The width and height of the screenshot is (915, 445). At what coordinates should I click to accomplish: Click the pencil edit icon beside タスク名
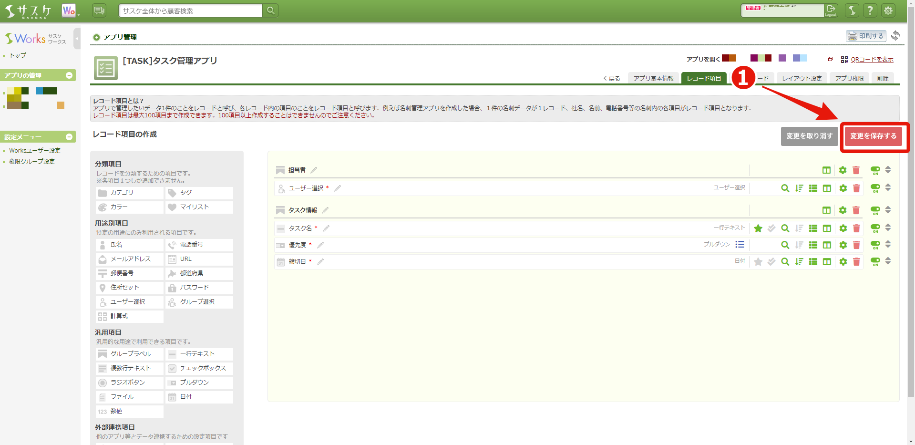[326, 228]
